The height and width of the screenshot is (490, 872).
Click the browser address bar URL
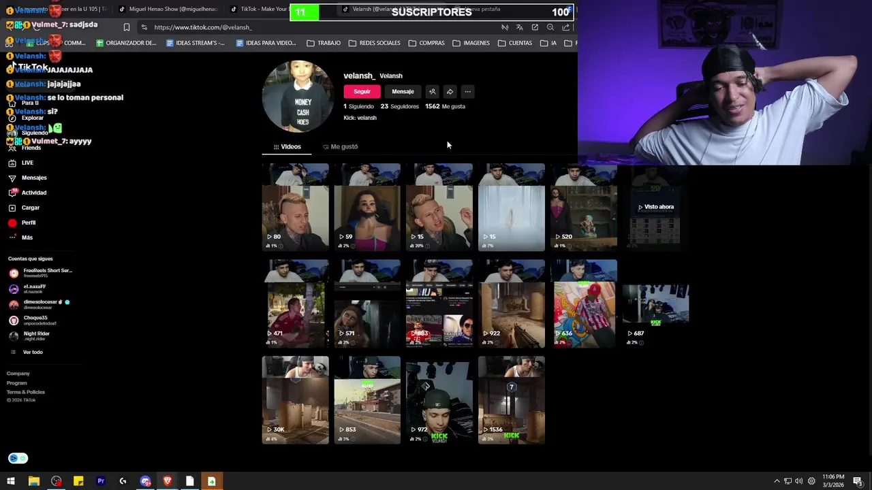[203, 27]
